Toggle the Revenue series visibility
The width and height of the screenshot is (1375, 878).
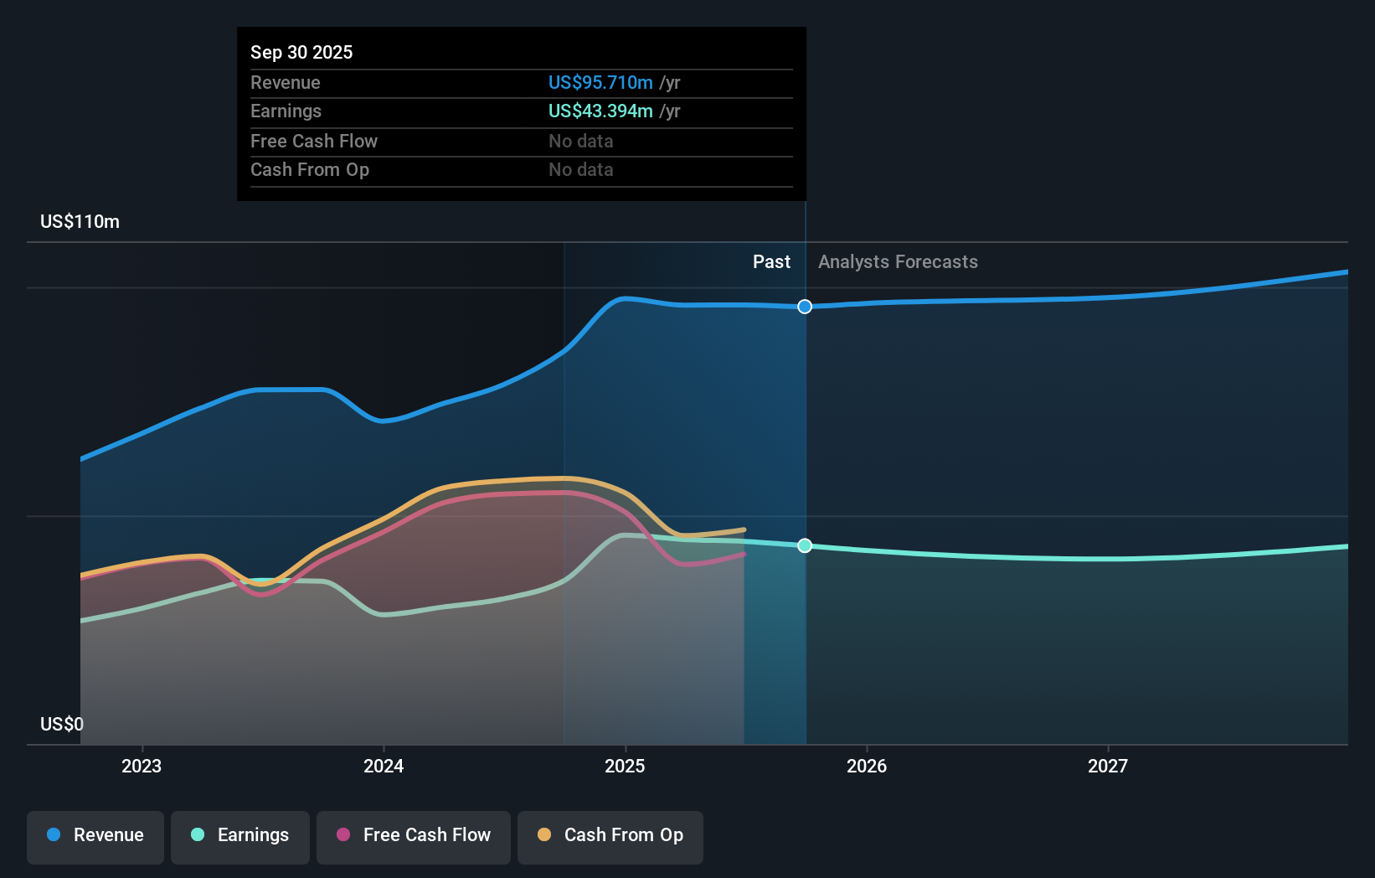click(x=95, y=835)
